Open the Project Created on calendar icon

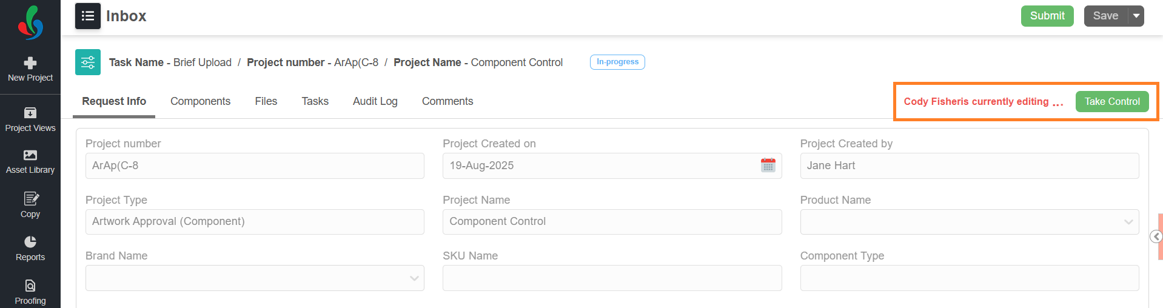click(768, 166)
